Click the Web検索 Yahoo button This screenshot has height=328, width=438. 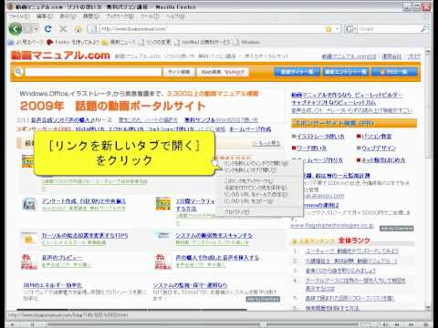(x=223, y=72)
